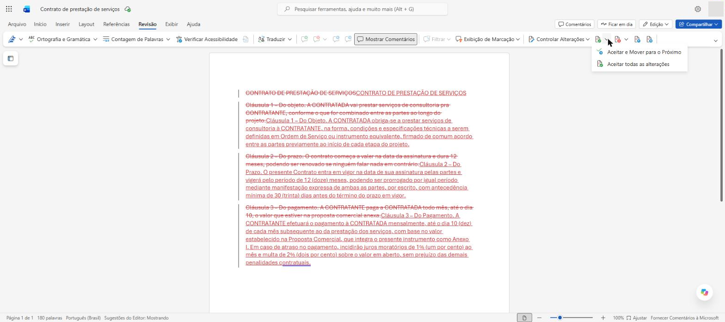Click Ajustar in the status bar
Image resolution: width=725 pixels, height=322 pixels.
[637, 318]
